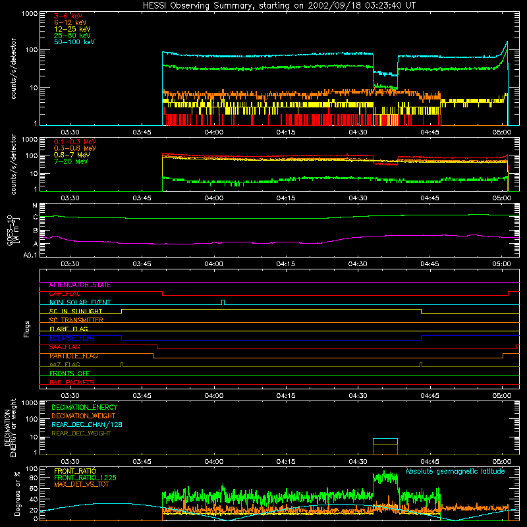The width and height of the screenshot is (527, 527).
Task: Click the A0.1 label on GOES axis
Action: [30, 255]
